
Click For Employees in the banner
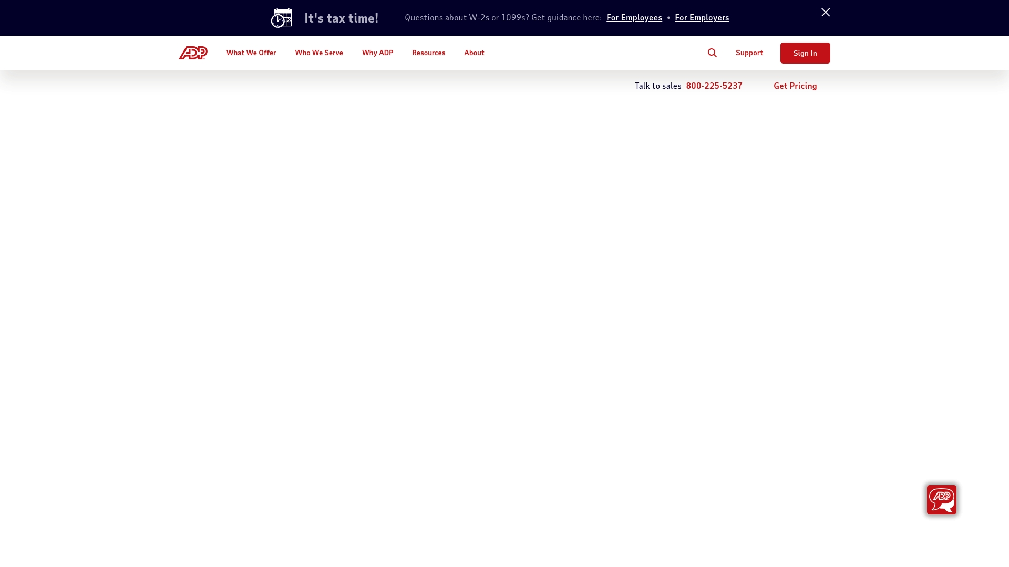point(634,17)
